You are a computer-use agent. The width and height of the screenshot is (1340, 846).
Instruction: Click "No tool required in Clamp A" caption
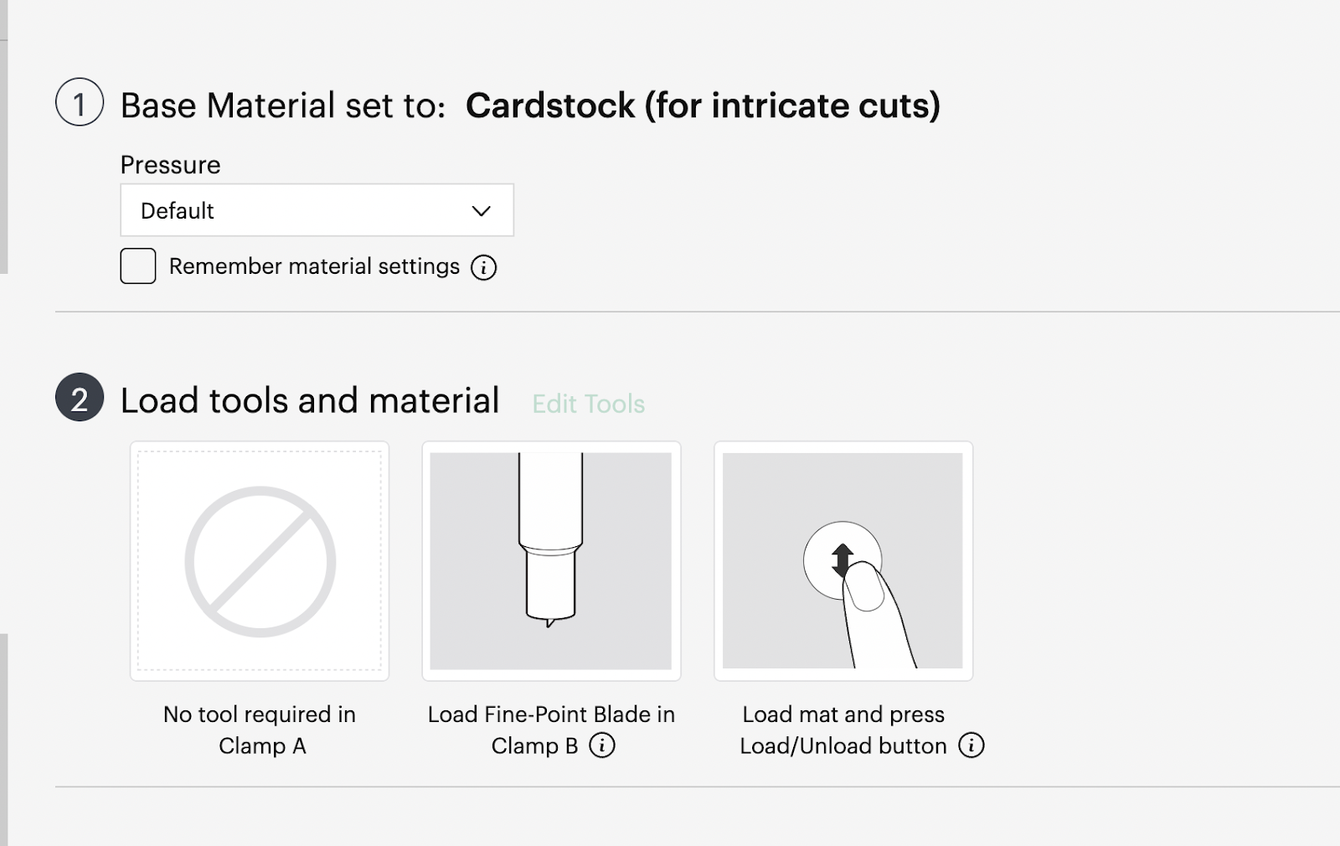click(x=260, y=730)
